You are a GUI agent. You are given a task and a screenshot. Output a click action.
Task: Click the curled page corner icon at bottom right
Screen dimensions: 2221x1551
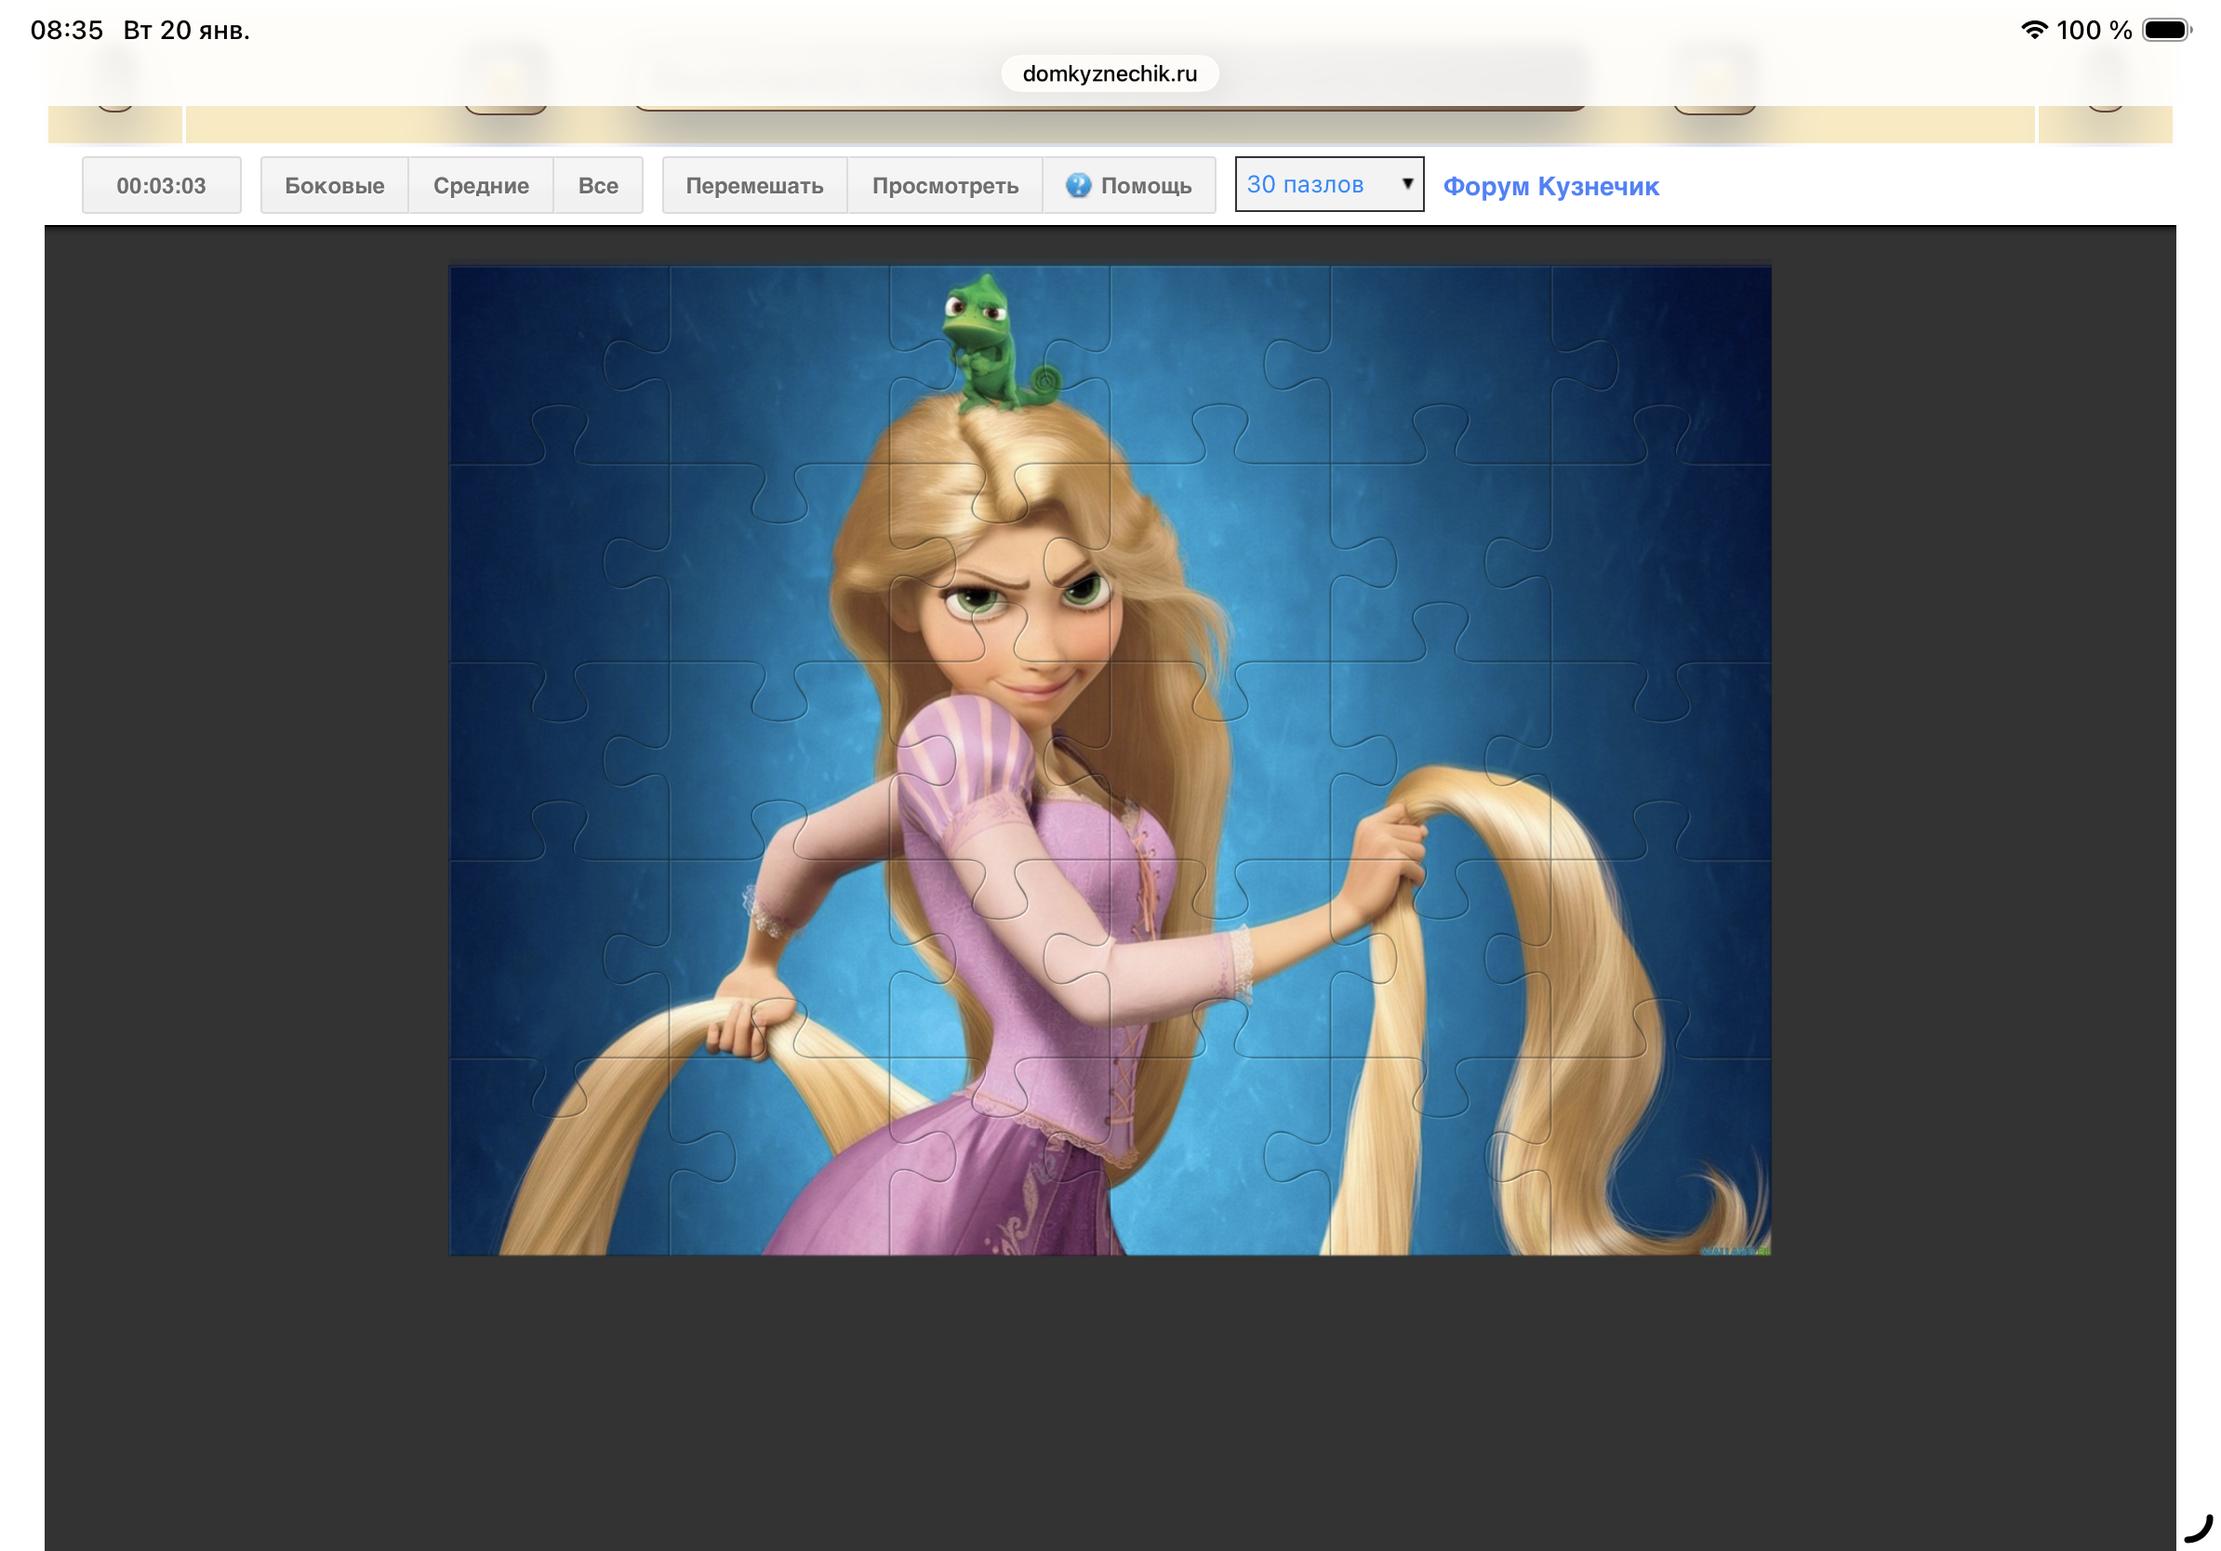click(2199, 1530)
